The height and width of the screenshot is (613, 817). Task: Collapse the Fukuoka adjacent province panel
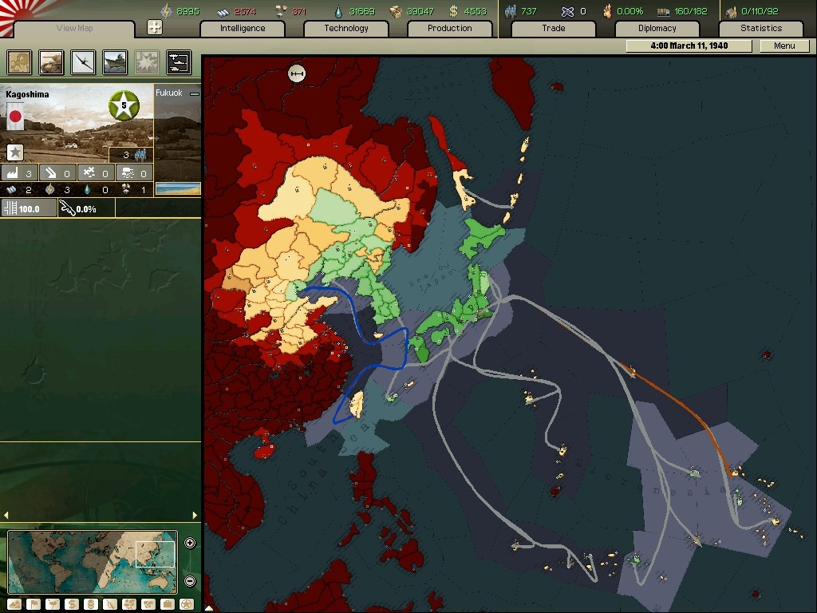point(195,93)
